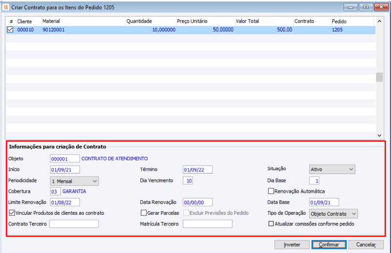Viewport: 391px width, 253px height.
Task: Click the Pedido column header
Action: [x=352, y=21]
